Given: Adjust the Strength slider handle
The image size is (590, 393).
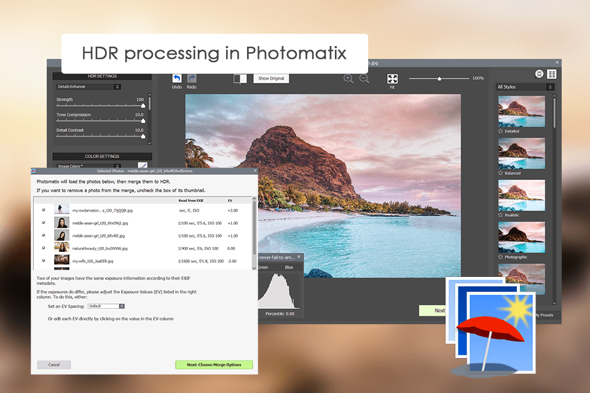Looking at the screenshot, I should [x=143, y=106].
